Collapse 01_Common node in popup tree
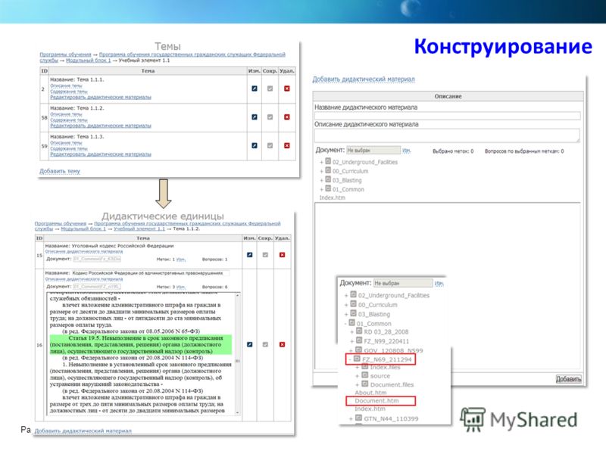Screen dimensions: 606x454 345,324
